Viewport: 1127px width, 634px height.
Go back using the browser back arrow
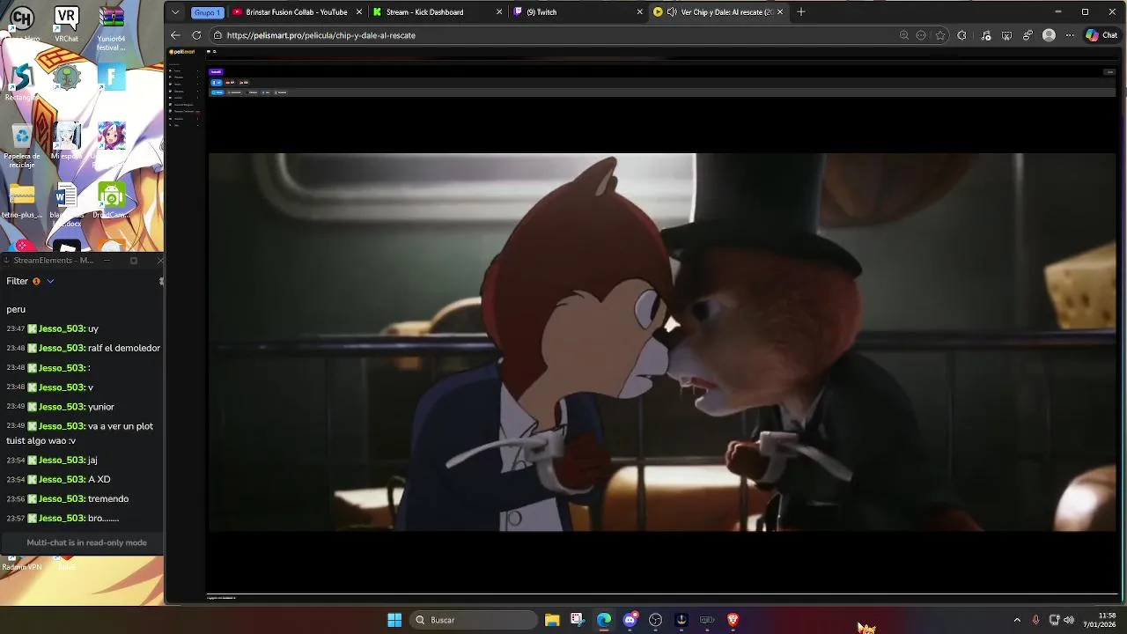coord(175,35)
